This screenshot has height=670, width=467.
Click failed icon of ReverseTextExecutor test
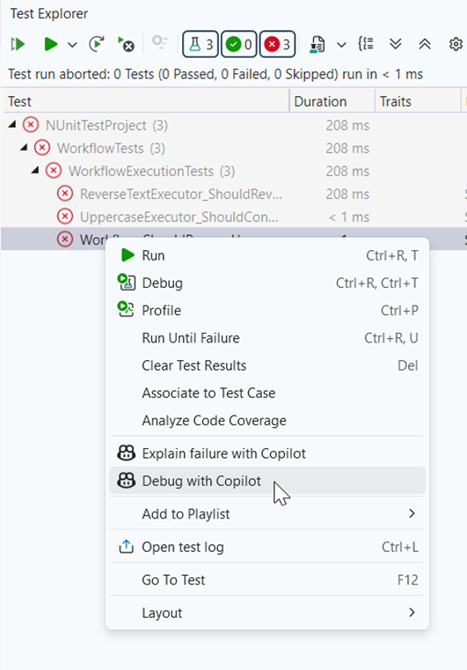tap(65, 195)
